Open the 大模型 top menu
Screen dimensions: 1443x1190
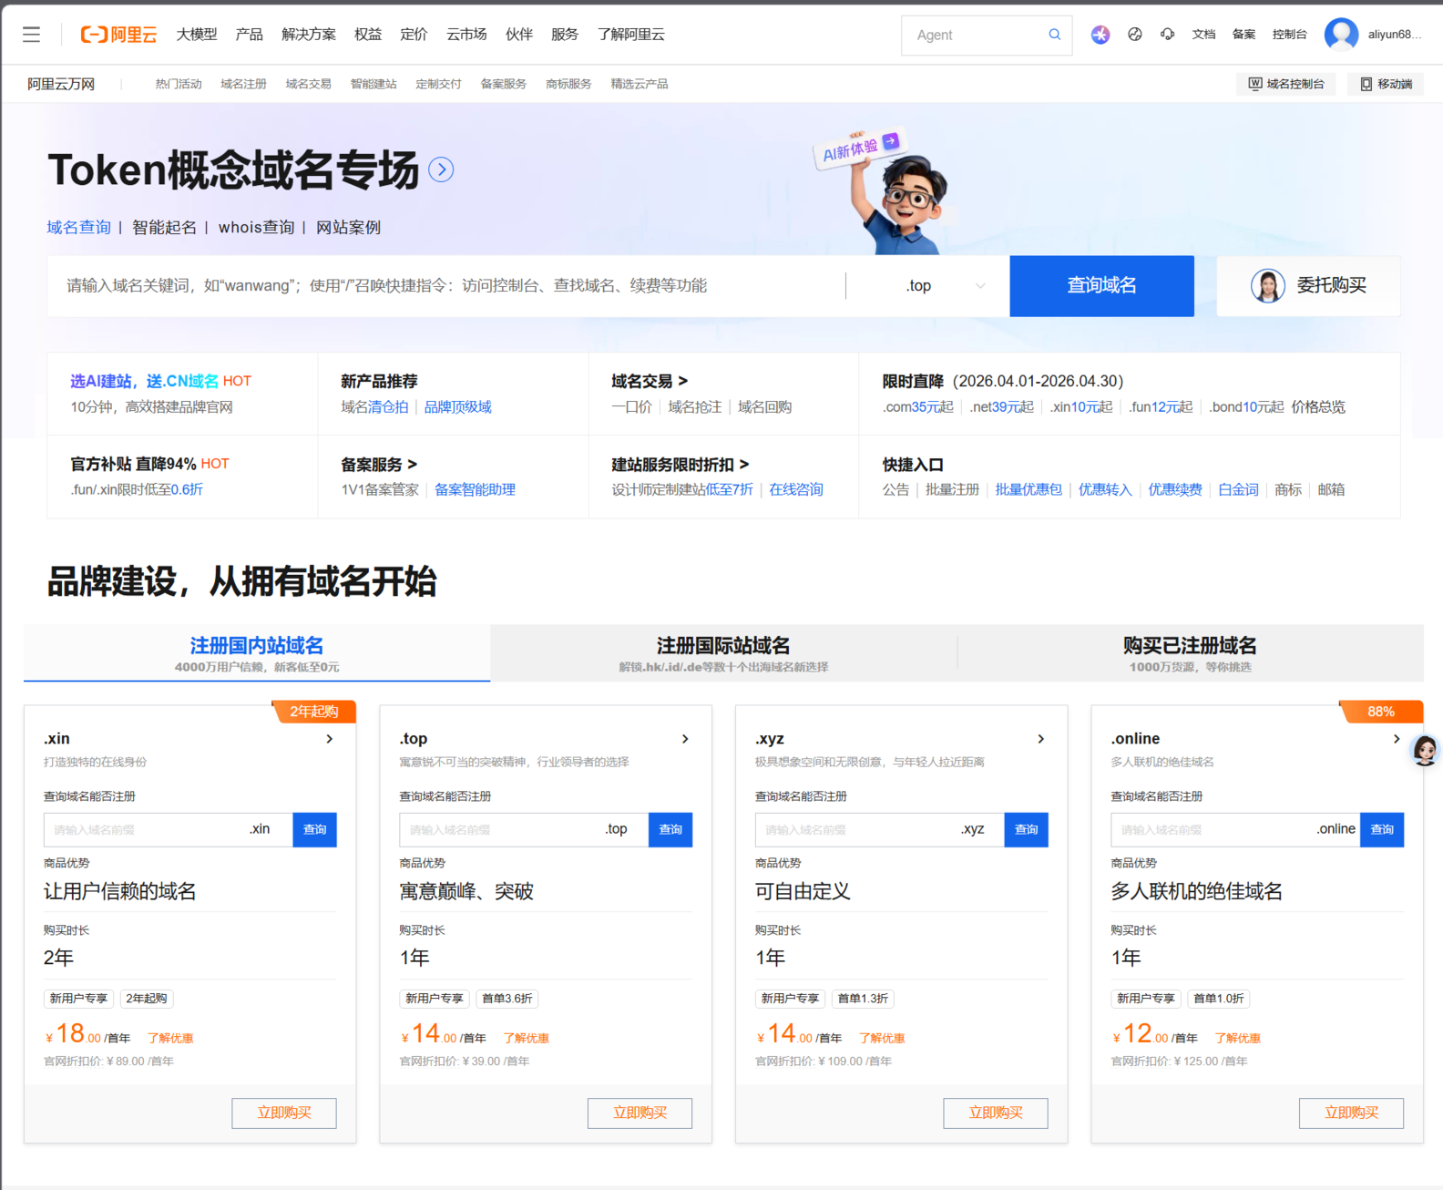click(197, 35)
